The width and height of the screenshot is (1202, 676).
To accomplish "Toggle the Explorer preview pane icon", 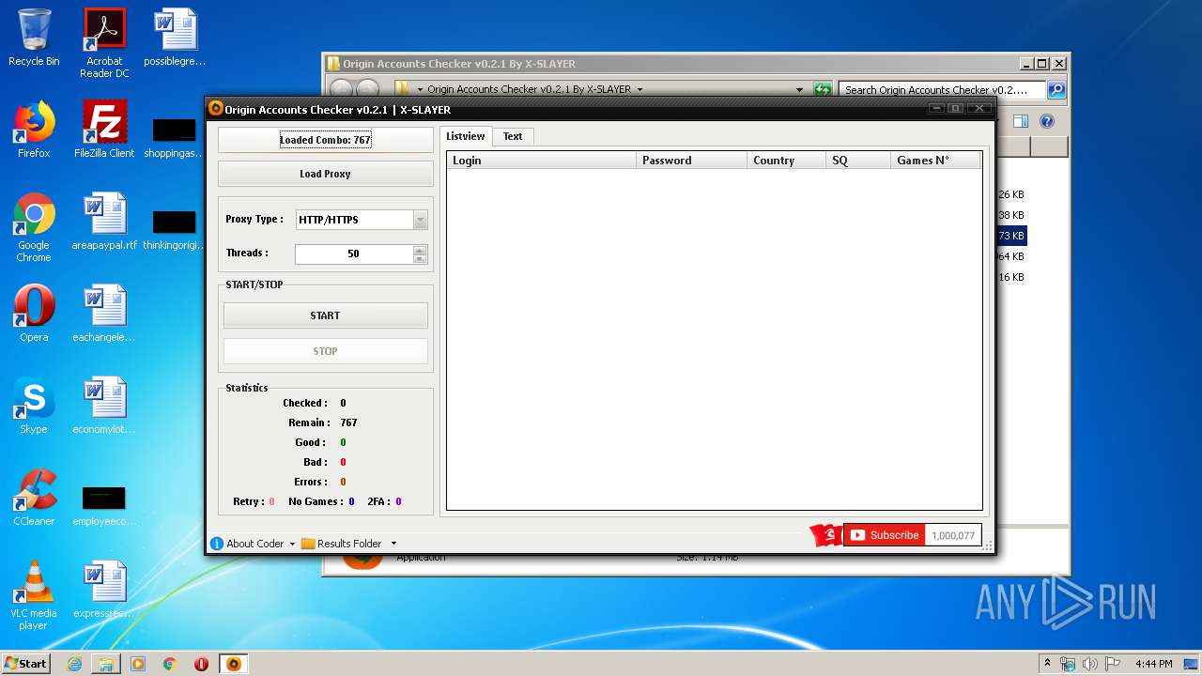I will 1021,121.
